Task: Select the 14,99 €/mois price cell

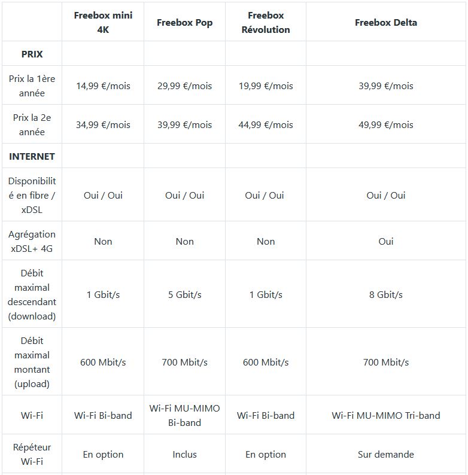Action: [x=103, y=86]
